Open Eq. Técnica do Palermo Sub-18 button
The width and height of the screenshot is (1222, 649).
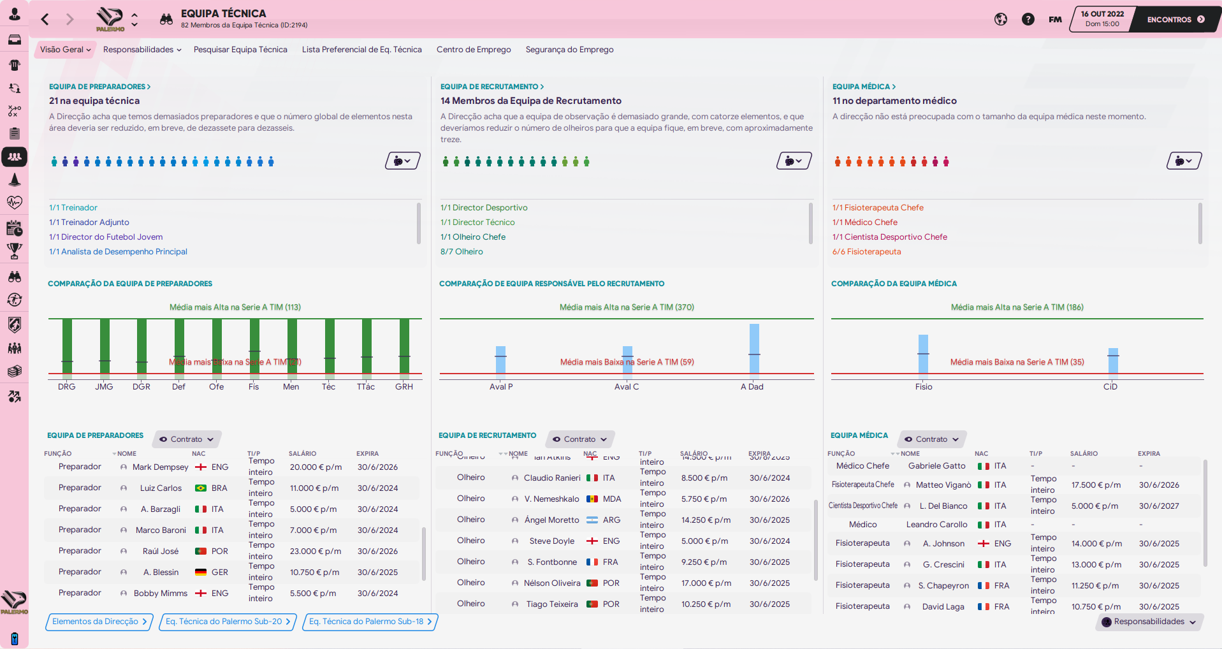[370, 622]
